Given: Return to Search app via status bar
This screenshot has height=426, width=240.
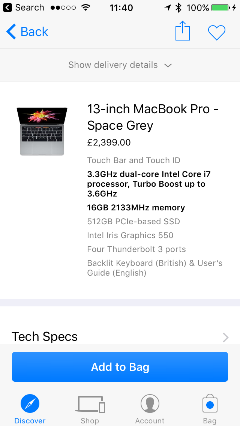Looking at the screenshot, I should pyautogui.click(x=24, y=7).
